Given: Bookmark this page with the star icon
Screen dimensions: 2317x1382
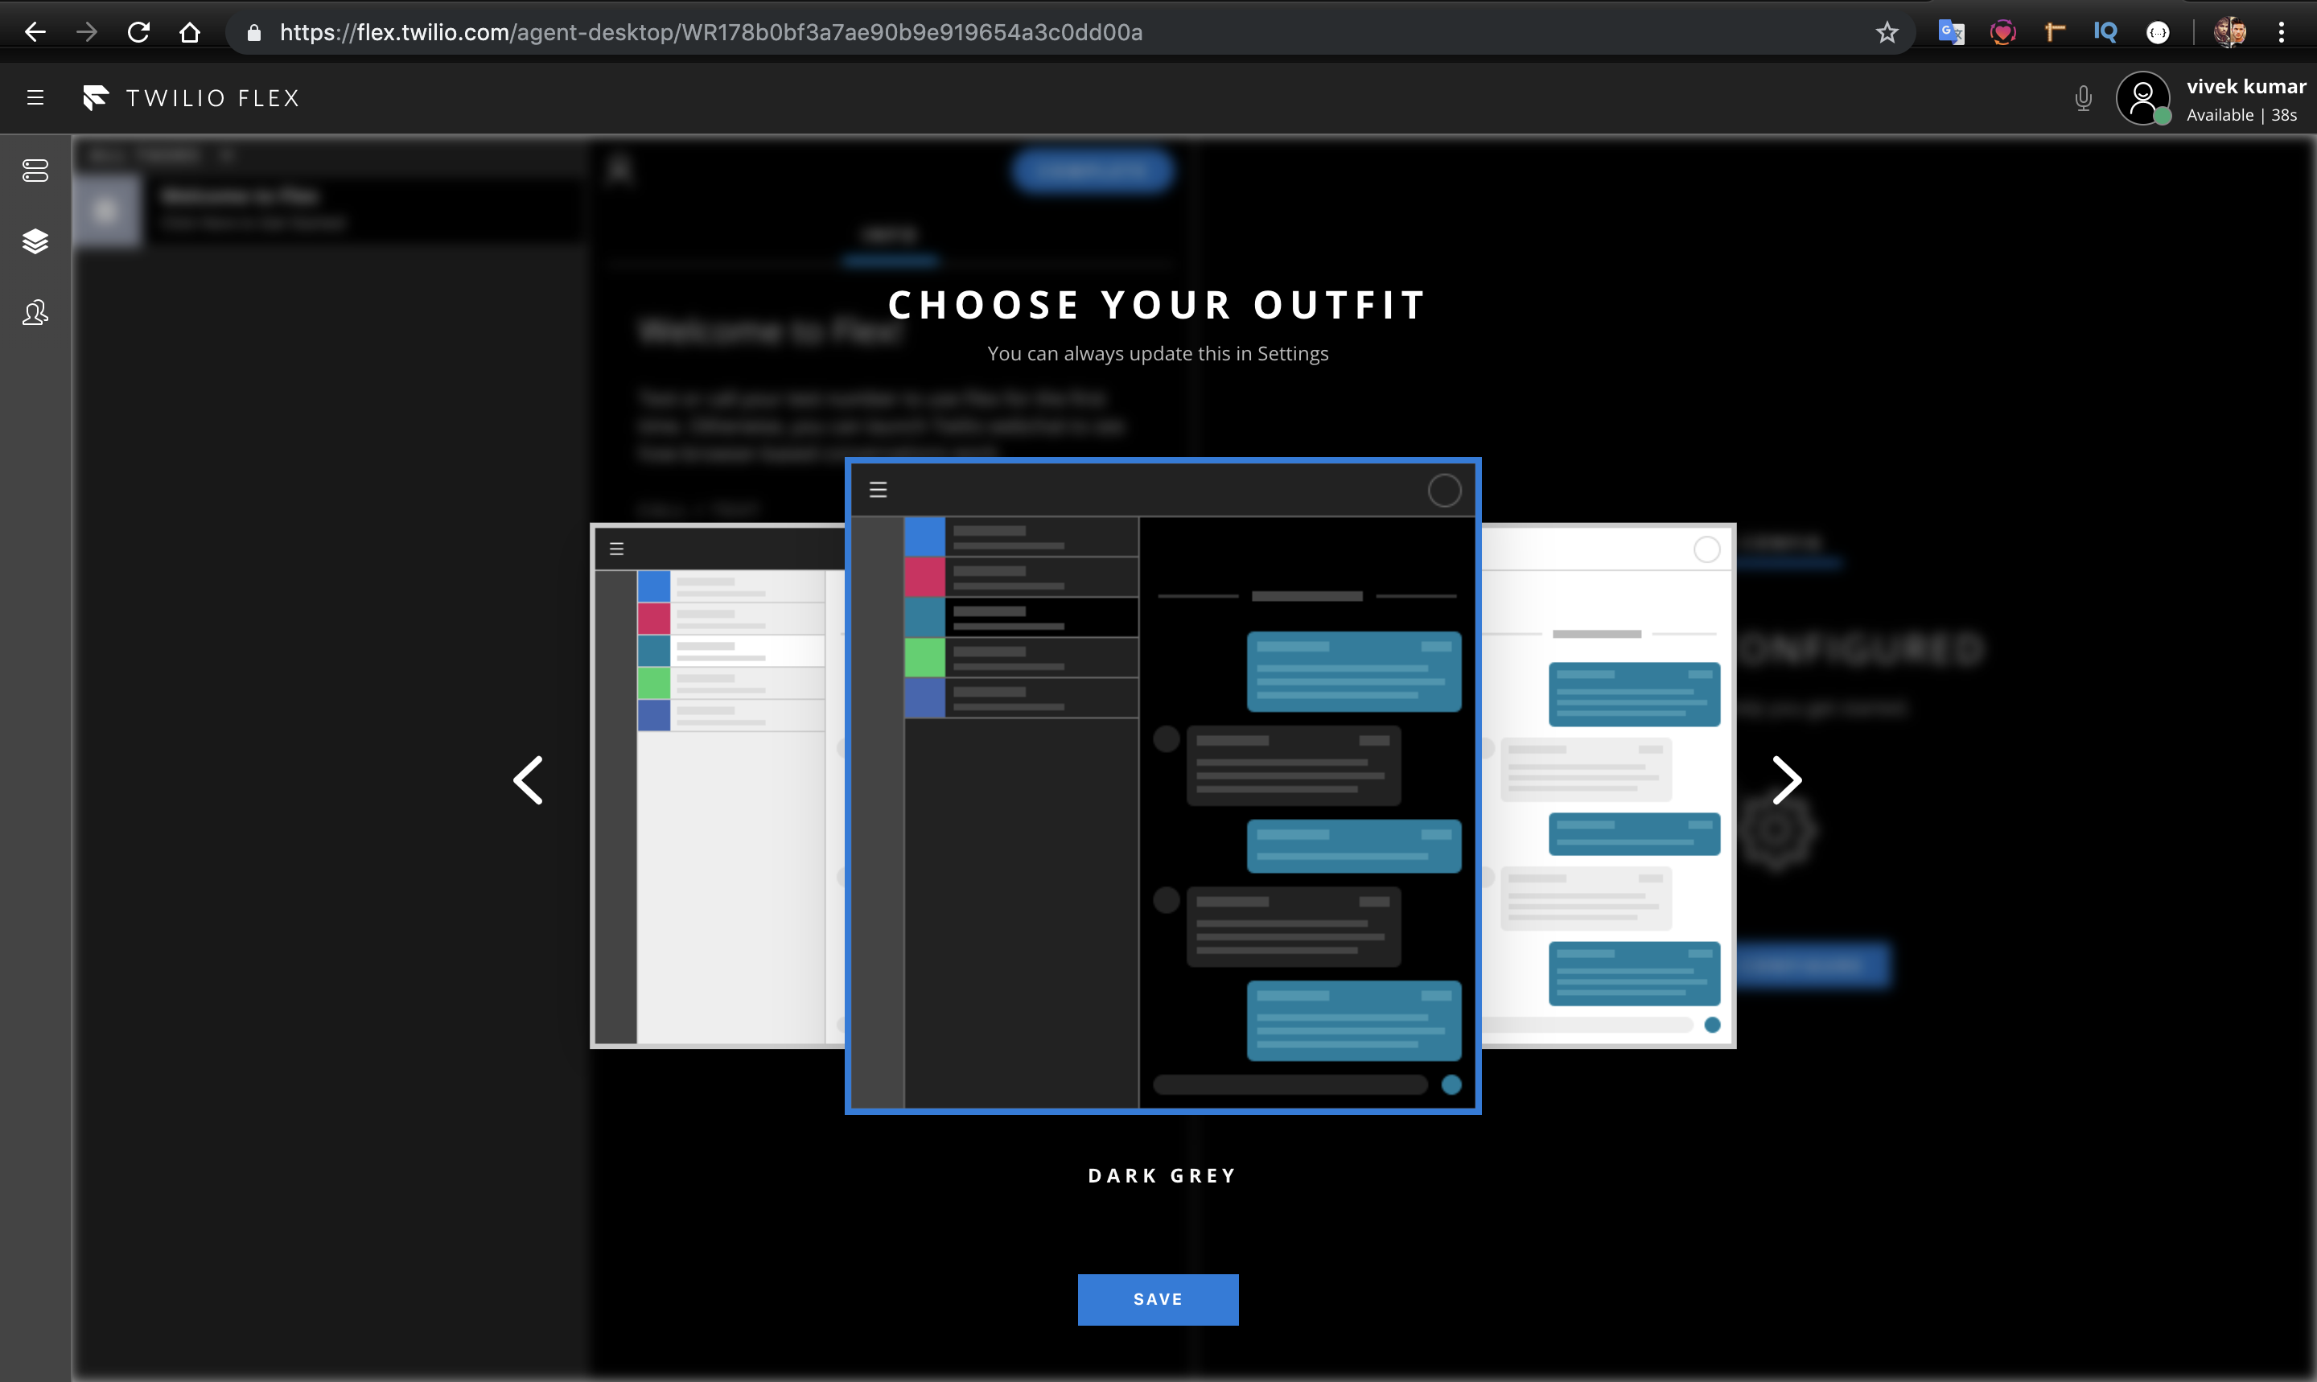Looking at the screenshot, I should 1887,33.
